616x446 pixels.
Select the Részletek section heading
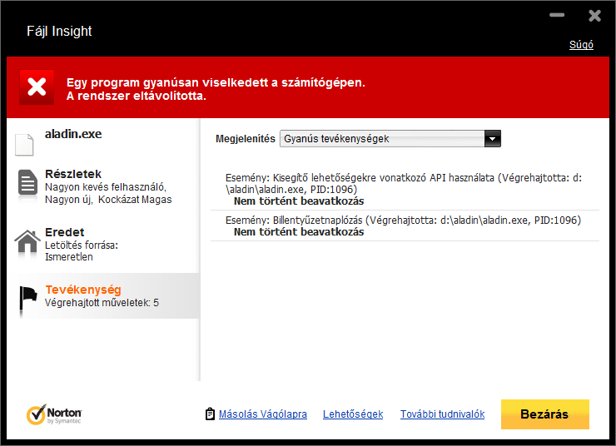point(73,174)
